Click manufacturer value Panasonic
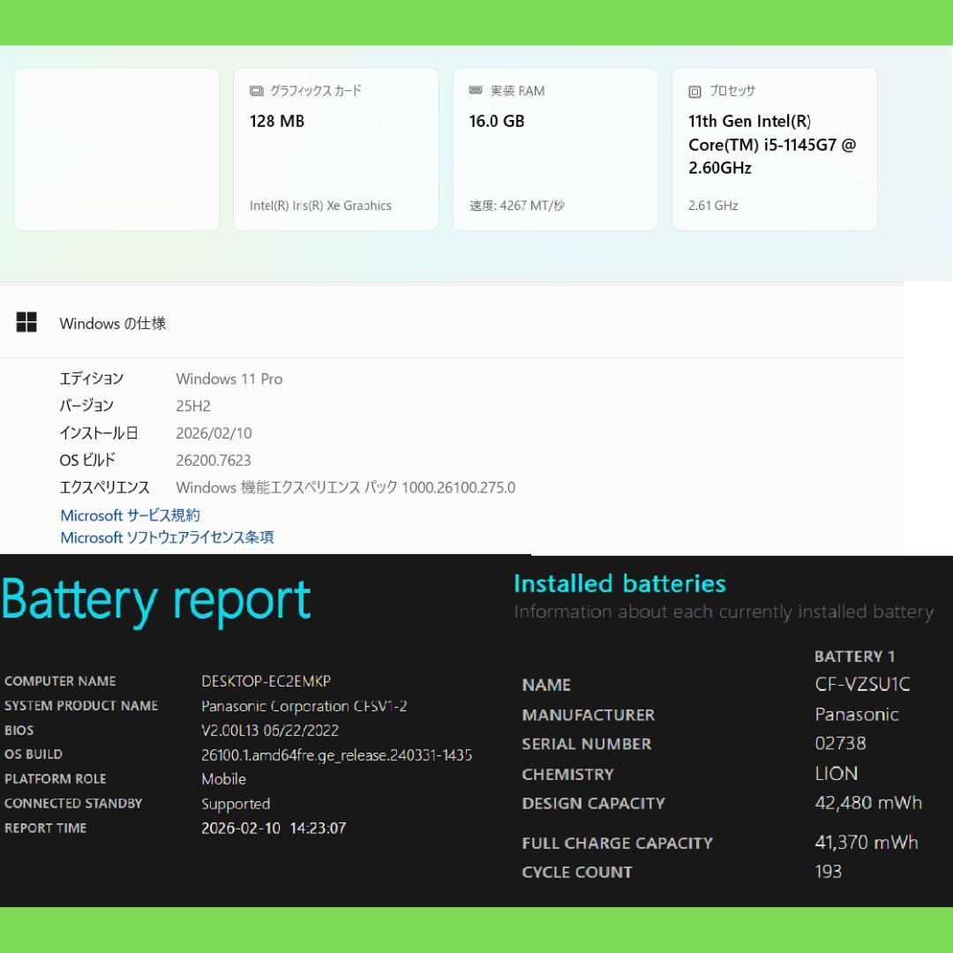This screenshot has height=953, width=953. [x=856, y=714]
